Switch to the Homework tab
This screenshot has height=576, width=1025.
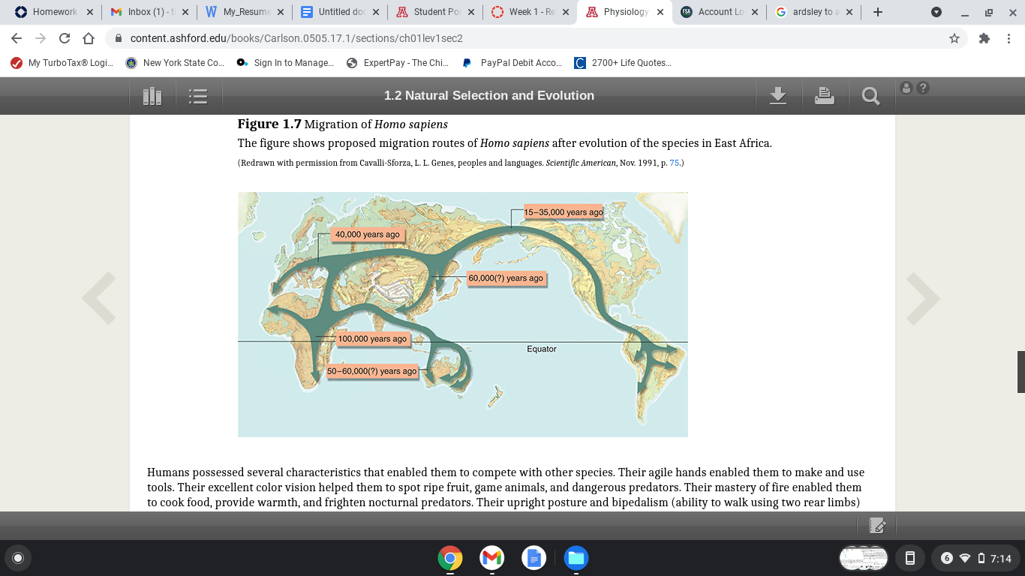pos(55,12)
